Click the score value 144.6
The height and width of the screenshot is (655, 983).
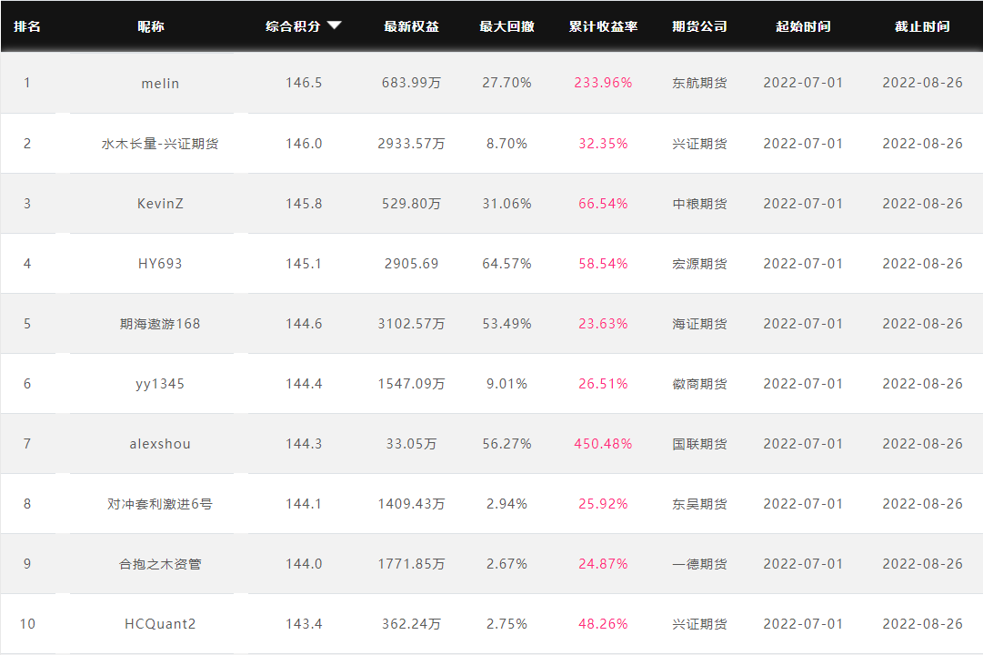tap(304, 325)
